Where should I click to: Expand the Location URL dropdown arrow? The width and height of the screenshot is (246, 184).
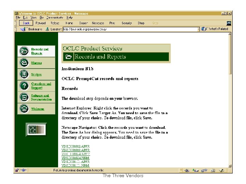199,29
